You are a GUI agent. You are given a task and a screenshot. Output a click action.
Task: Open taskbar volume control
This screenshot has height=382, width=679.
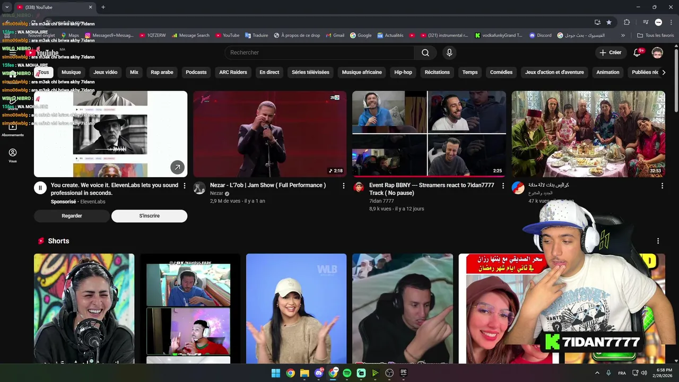click(644, 373)
